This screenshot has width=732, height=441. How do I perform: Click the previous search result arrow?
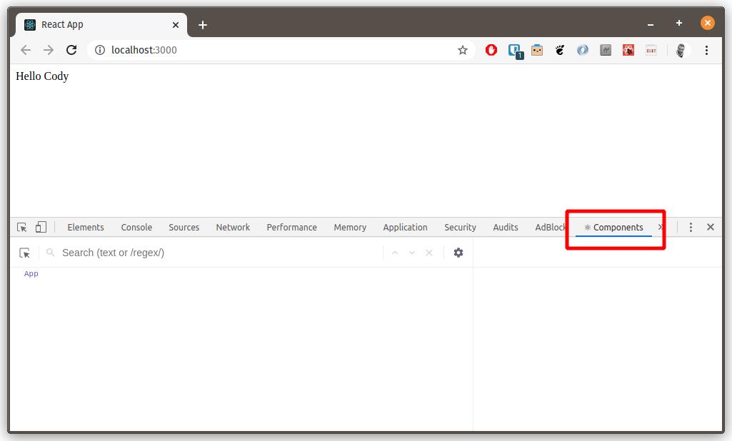[395, 252]
